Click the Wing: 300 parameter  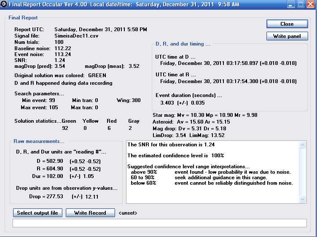(129, 100)
